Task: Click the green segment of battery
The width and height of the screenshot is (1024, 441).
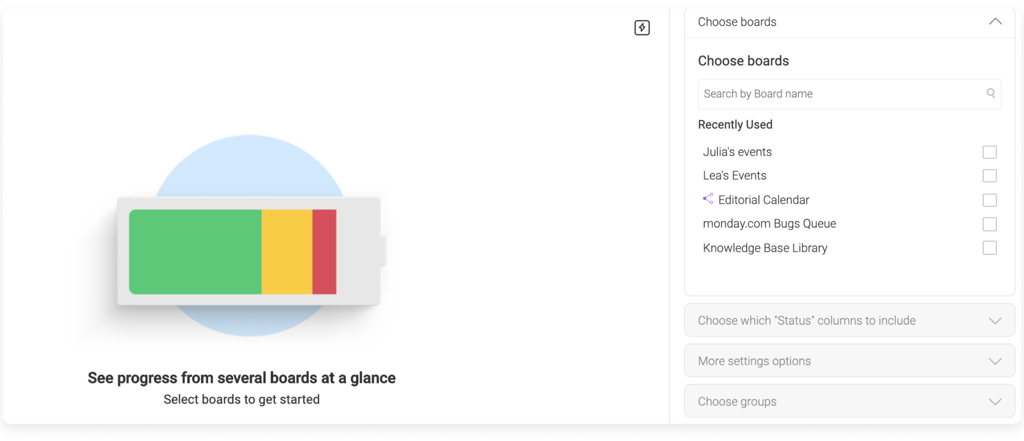Action: [195, 252]
